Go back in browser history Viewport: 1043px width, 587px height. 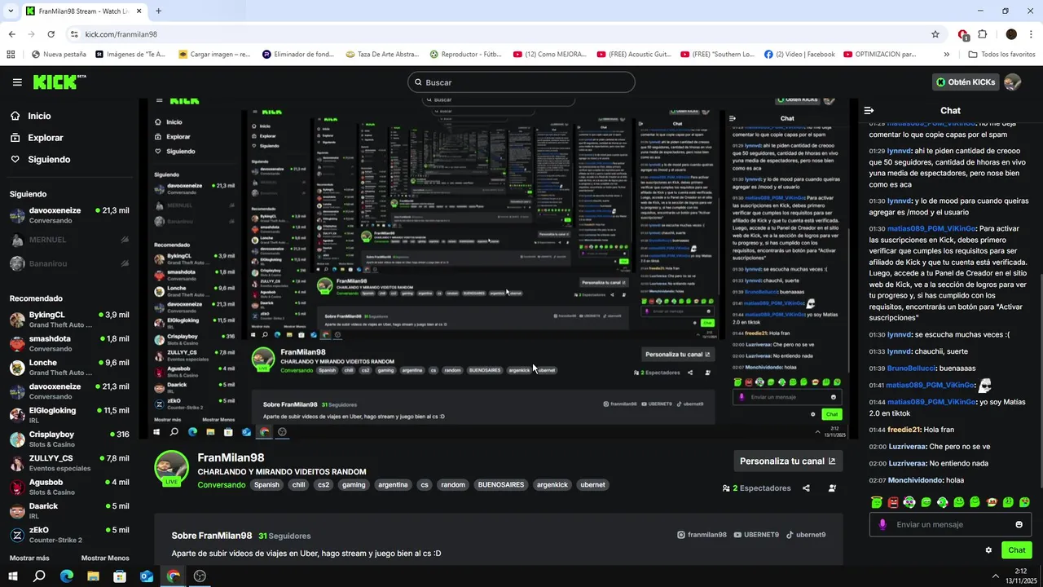point(11,34)
